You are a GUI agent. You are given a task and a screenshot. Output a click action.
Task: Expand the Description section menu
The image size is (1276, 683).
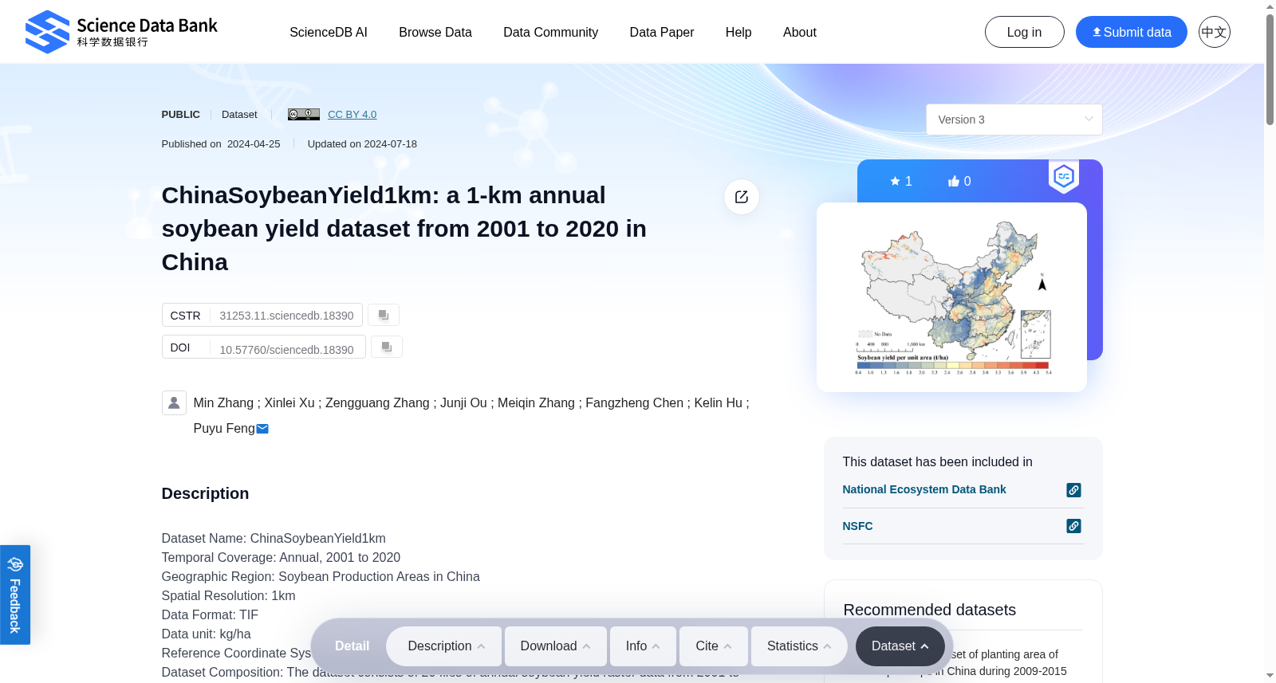click(x=446, y=646)
